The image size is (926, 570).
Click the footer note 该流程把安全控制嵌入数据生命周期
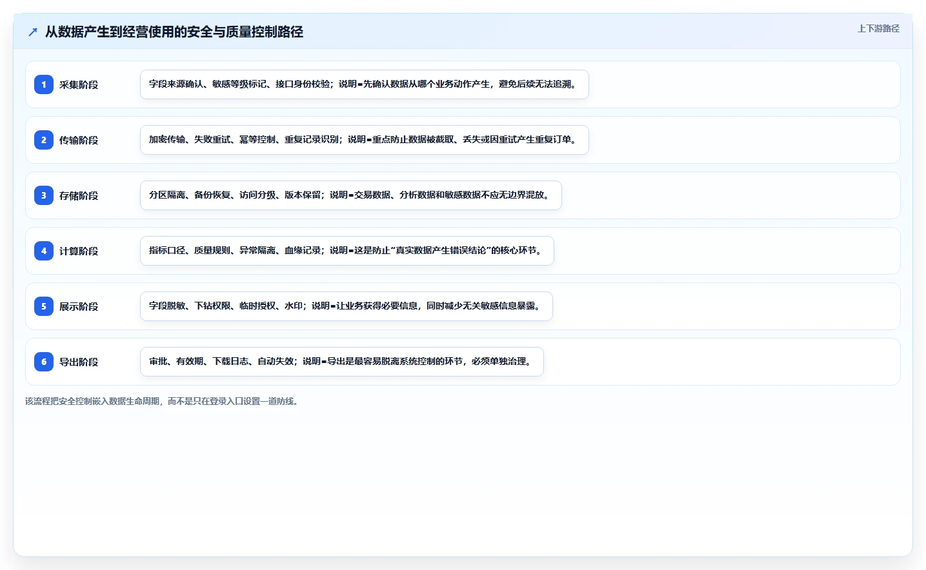(x=163, y=401)
